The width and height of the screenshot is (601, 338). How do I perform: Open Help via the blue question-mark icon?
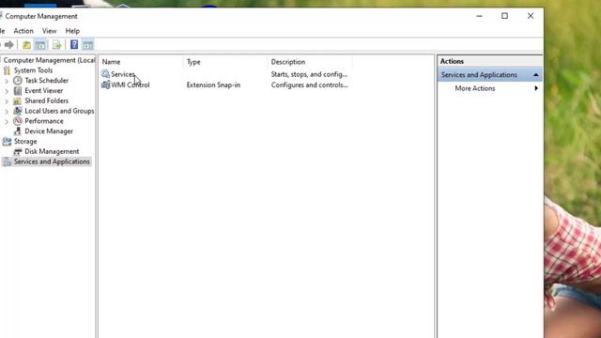pos(74,45)
